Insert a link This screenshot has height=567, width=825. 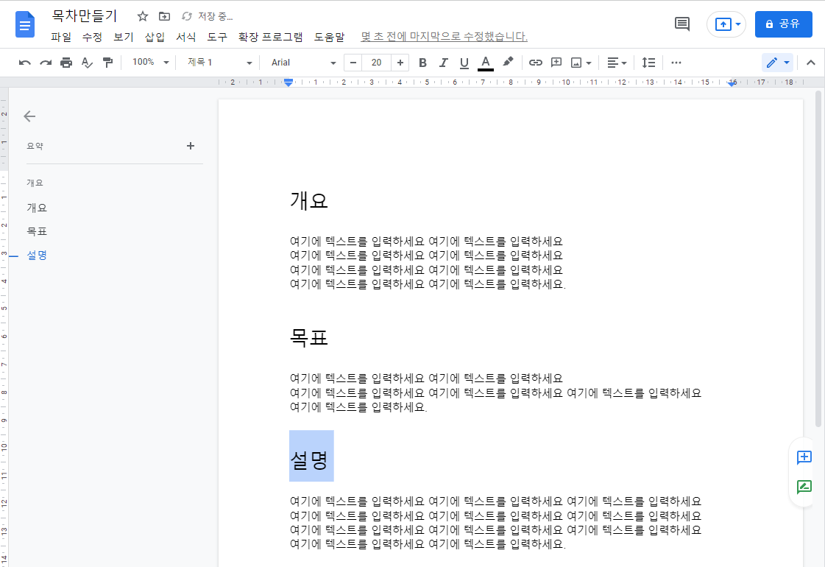(536, 63)
